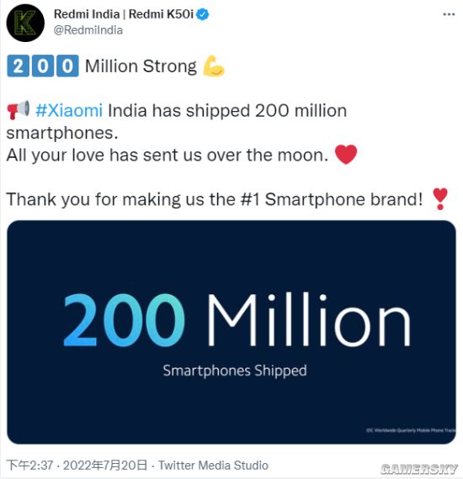Click the red megaphone emoji
The image size is (463, 479).
[18, 110]
